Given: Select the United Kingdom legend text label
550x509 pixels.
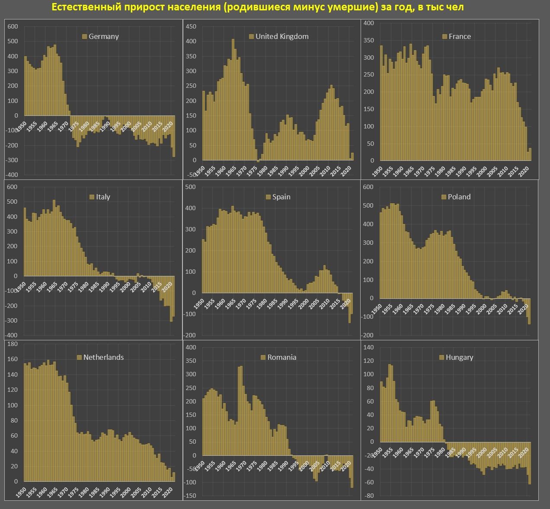Looking at the screenshot, I should point(282,37).
